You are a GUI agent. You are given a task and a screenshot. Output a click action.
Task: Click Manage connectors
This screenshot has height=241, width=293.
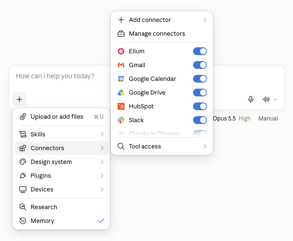162,34
